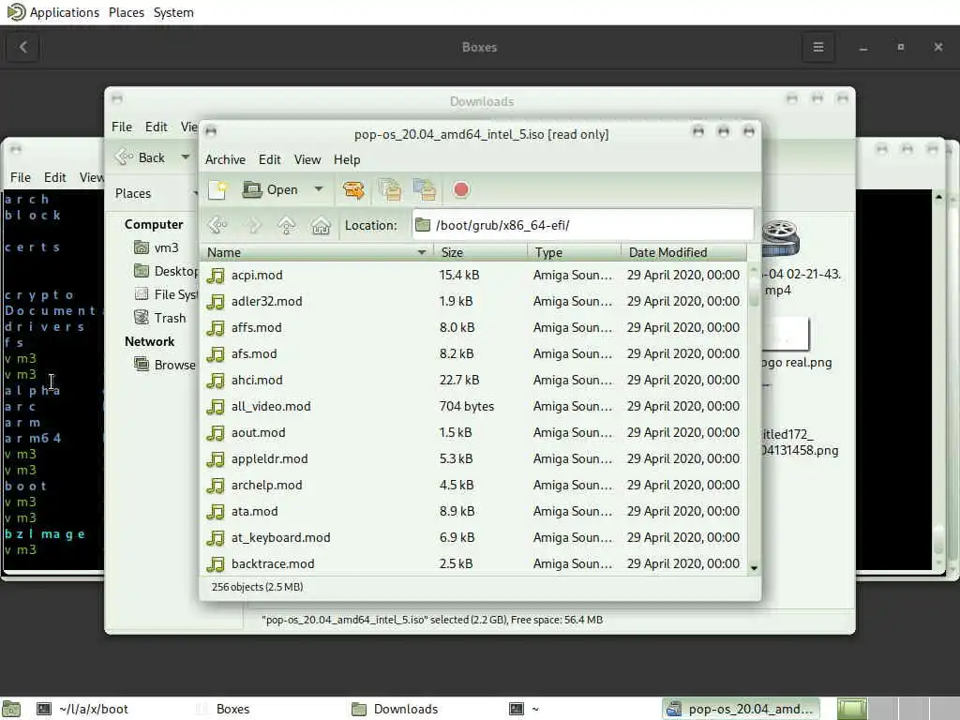
Task: Click the red Stop toolbar icon
Action: (x=461, y=189)
